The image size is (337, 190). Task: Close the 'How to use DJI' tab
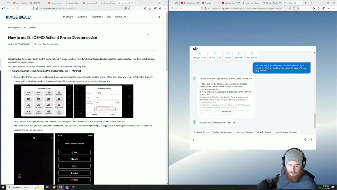(132, 3)
